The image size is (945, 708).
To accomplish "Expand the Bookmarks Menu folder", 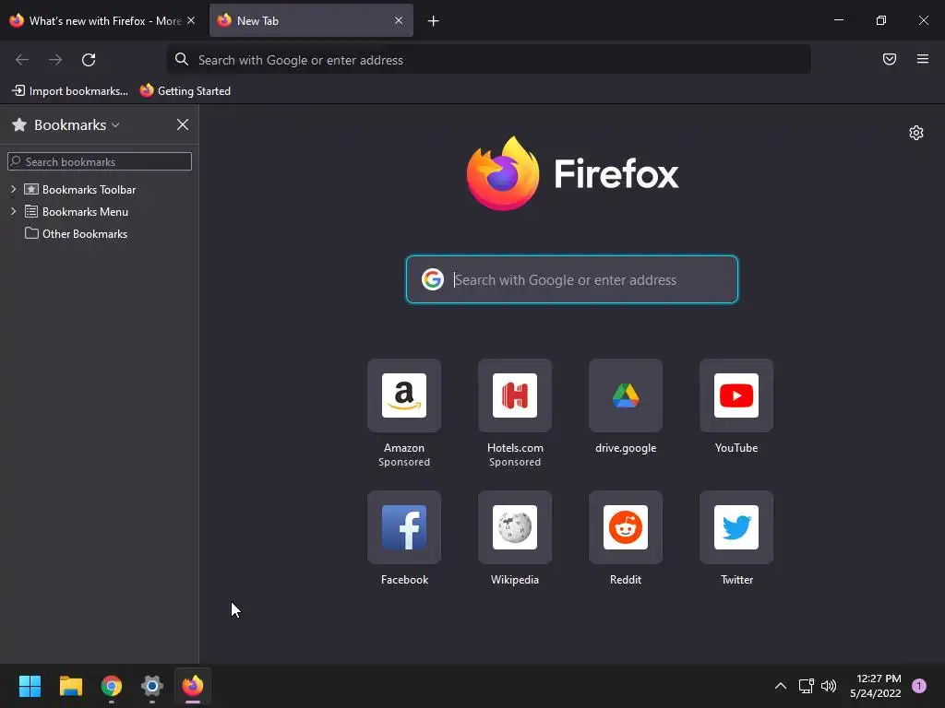I will point(13,211).
